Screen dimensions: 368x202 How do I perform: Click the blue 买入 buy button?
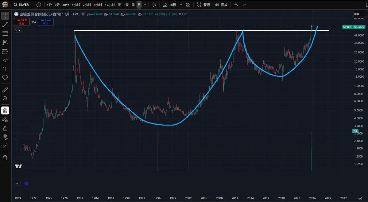tap(46, 22)
